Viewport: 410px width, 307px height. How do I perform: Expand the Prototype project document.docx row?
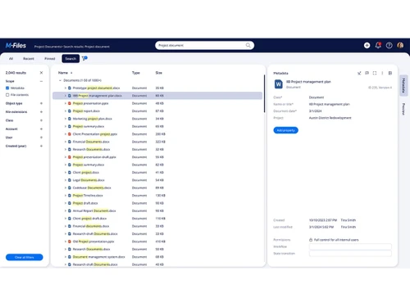(66, 88)
